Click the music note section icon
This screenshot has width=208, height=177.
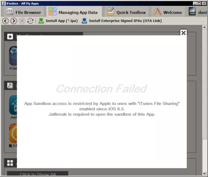click(x=10, y=85)
